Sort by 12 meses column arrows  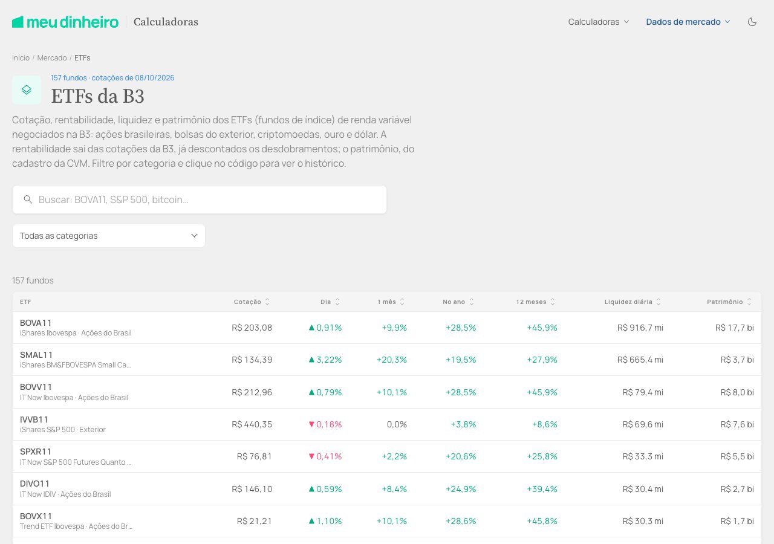point(553,302)
